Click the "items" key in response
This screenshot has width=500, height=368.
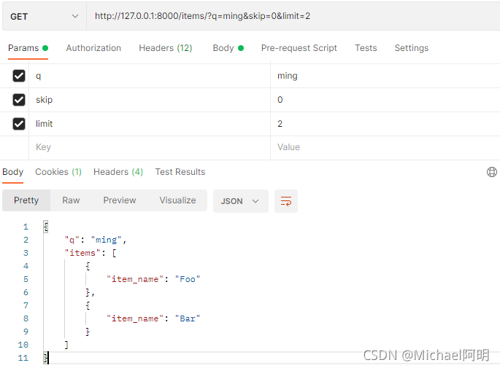pos(82,253)
